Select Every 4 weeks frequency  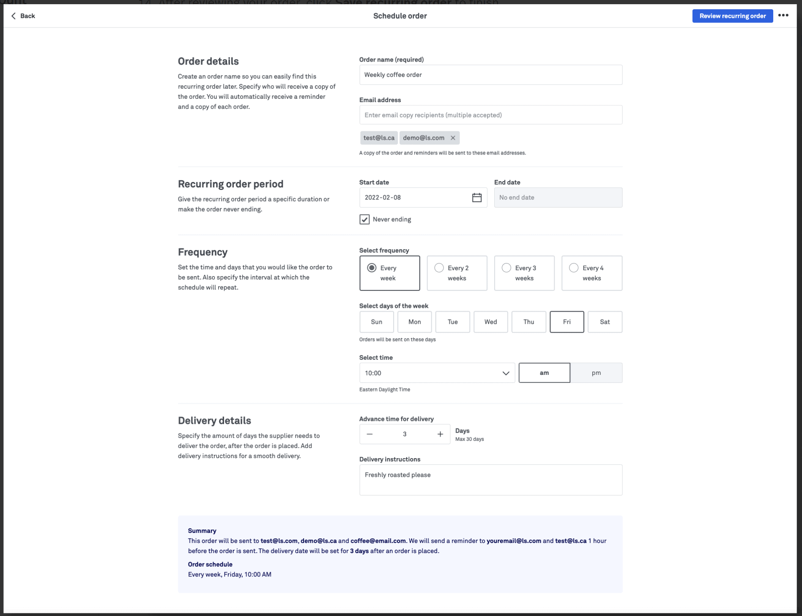click(x=592, y=273)
